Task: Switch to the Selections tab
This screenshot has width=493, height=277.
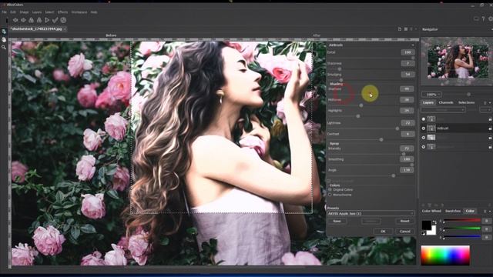Action: click(466, 102)
